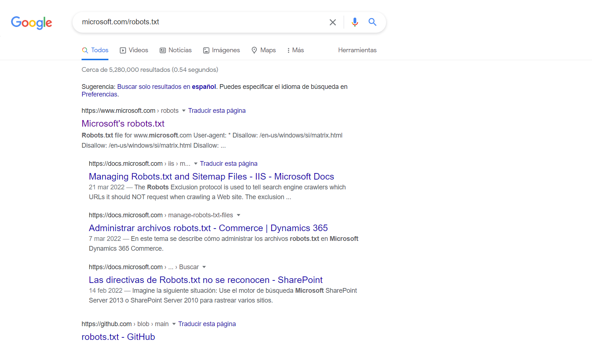
Task: Submit search using the magnifying glass icon
Action: point(372,22)
